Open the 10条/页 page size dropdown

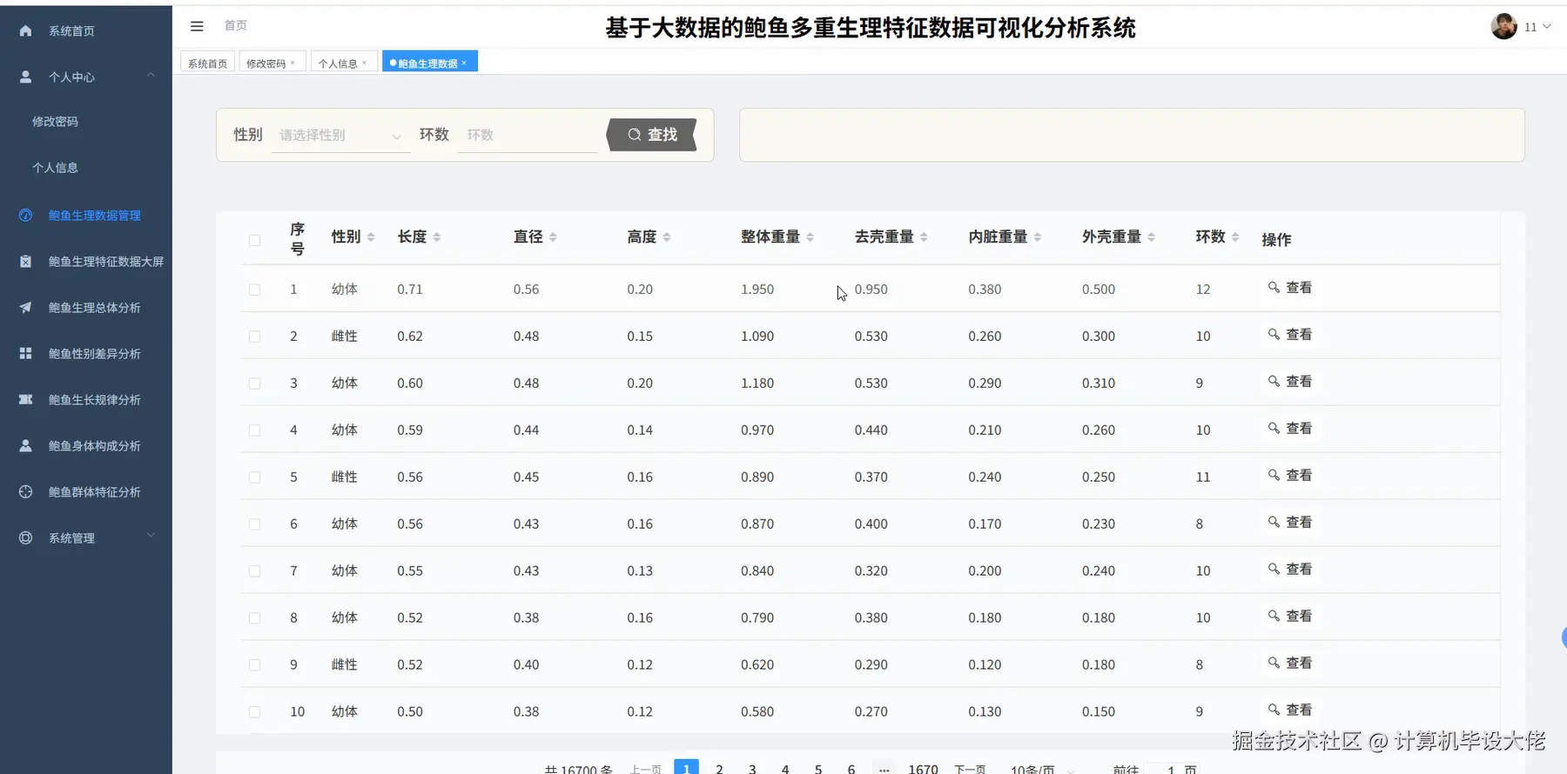tap(1041, 769)
